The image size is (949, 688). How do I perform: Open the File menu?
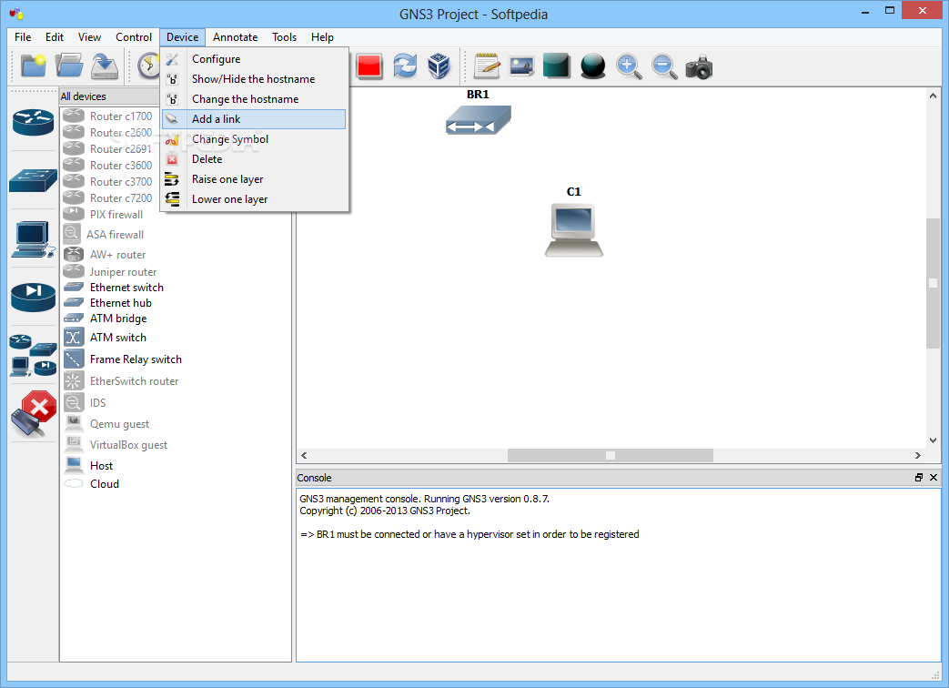tap(23, 37)
